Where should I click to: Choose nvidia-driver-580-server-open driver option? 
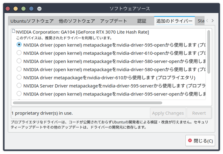pos(19,61)
